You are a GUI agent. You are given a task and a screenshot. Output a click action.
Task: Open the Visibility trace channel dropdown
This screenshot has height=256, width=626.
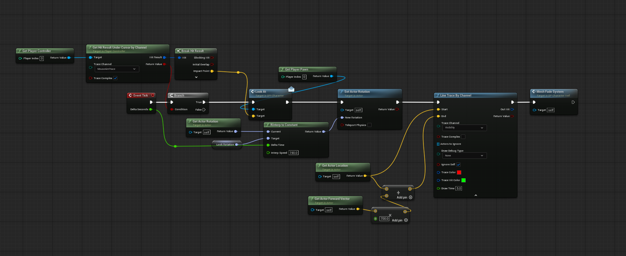click(464, 128)
